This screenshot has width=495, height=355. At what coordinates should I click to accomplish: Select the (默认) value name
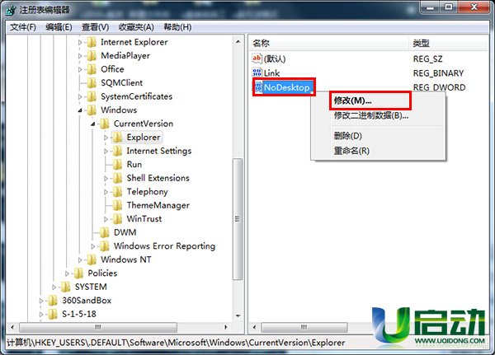tap(275, 59)
